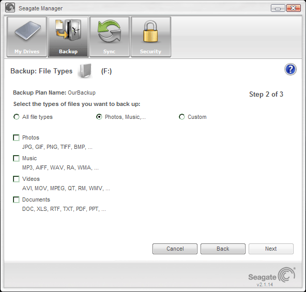Enable the Documents checkbox

[x=16, y=199]
